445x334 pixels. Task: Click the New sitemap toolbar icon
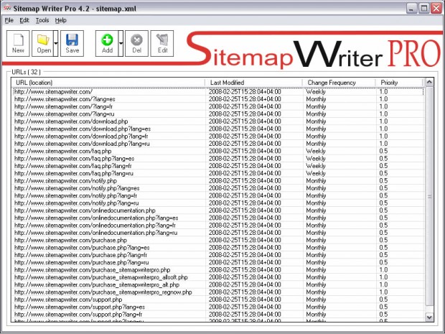pyautogui.click(x=18, y=43)
